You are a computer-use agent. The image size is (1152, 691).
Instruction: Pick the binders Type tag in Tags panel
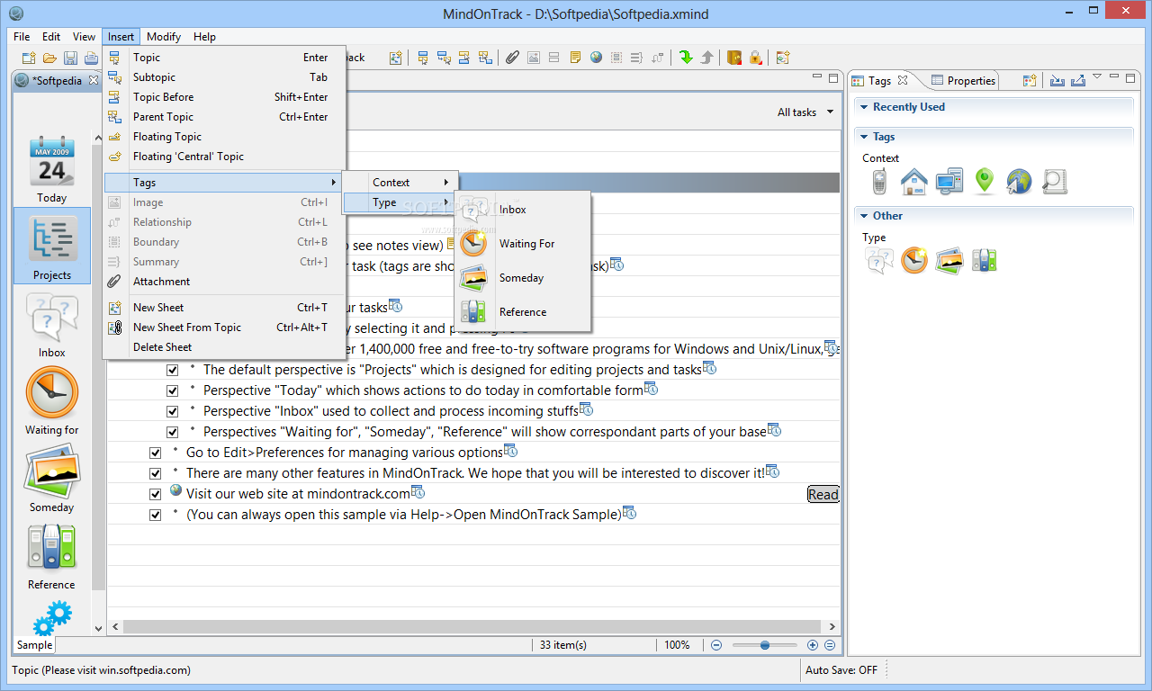click(984, 261)
